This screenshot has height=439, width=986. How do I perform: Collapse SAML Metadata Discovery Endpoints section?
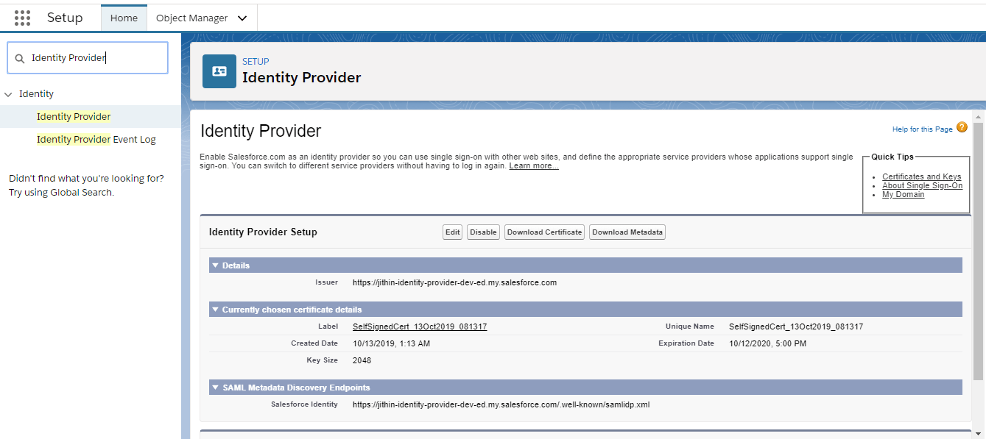click(215, 388)
